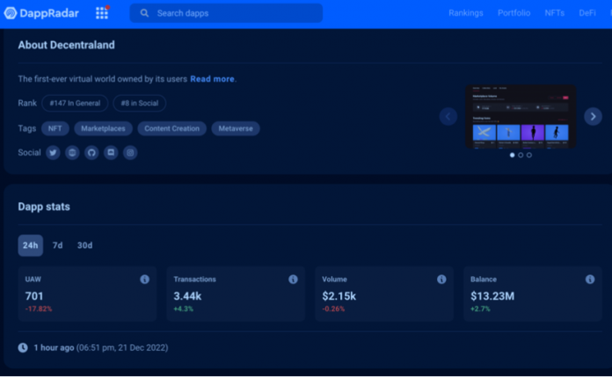
Task: Open the GitHub social icon
Action: (x=91, y=153)
